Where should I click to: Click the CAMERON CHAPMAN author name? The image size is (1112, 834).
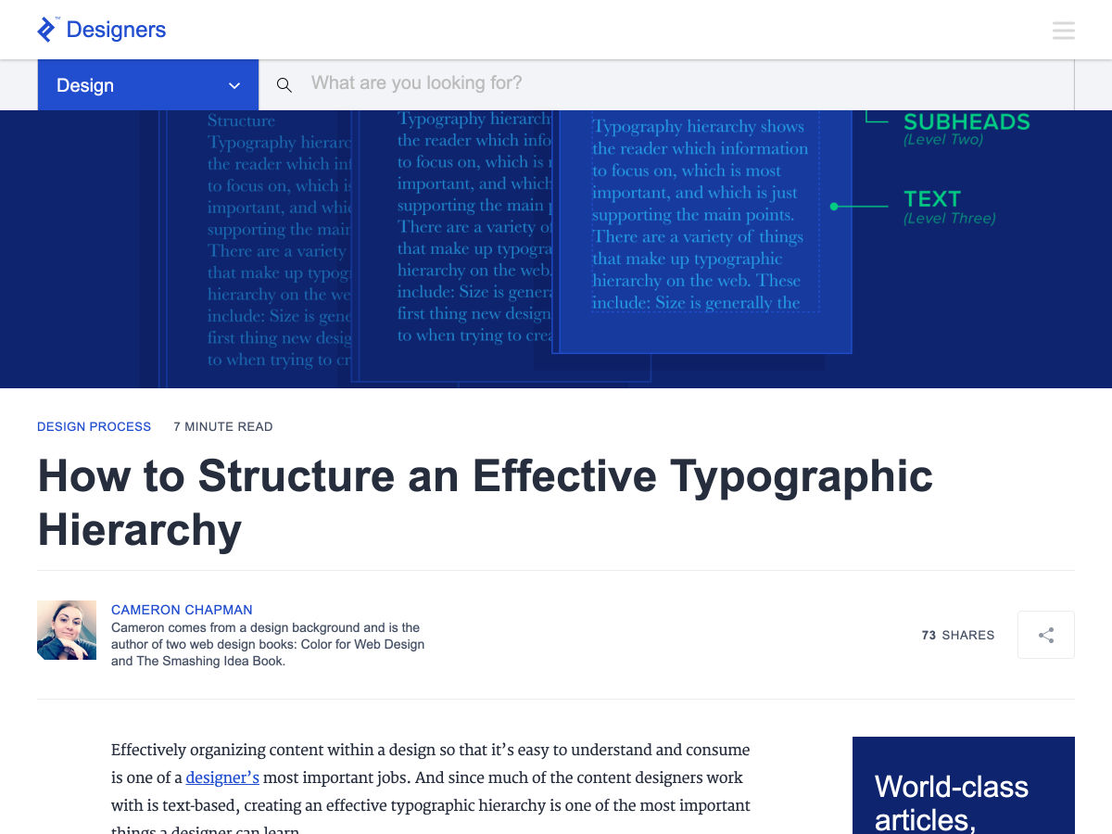[x=182, y=610]
